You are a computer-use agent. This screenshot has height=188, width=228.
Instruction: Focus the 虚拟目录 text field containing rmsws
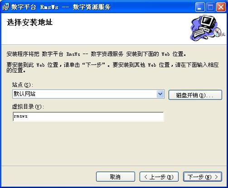(88, 117)
